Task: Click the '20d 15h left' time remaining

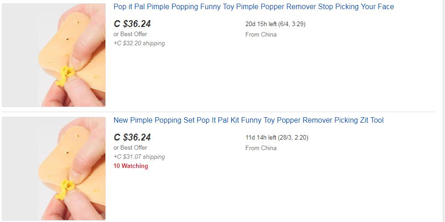Action: tap(260, 24)
